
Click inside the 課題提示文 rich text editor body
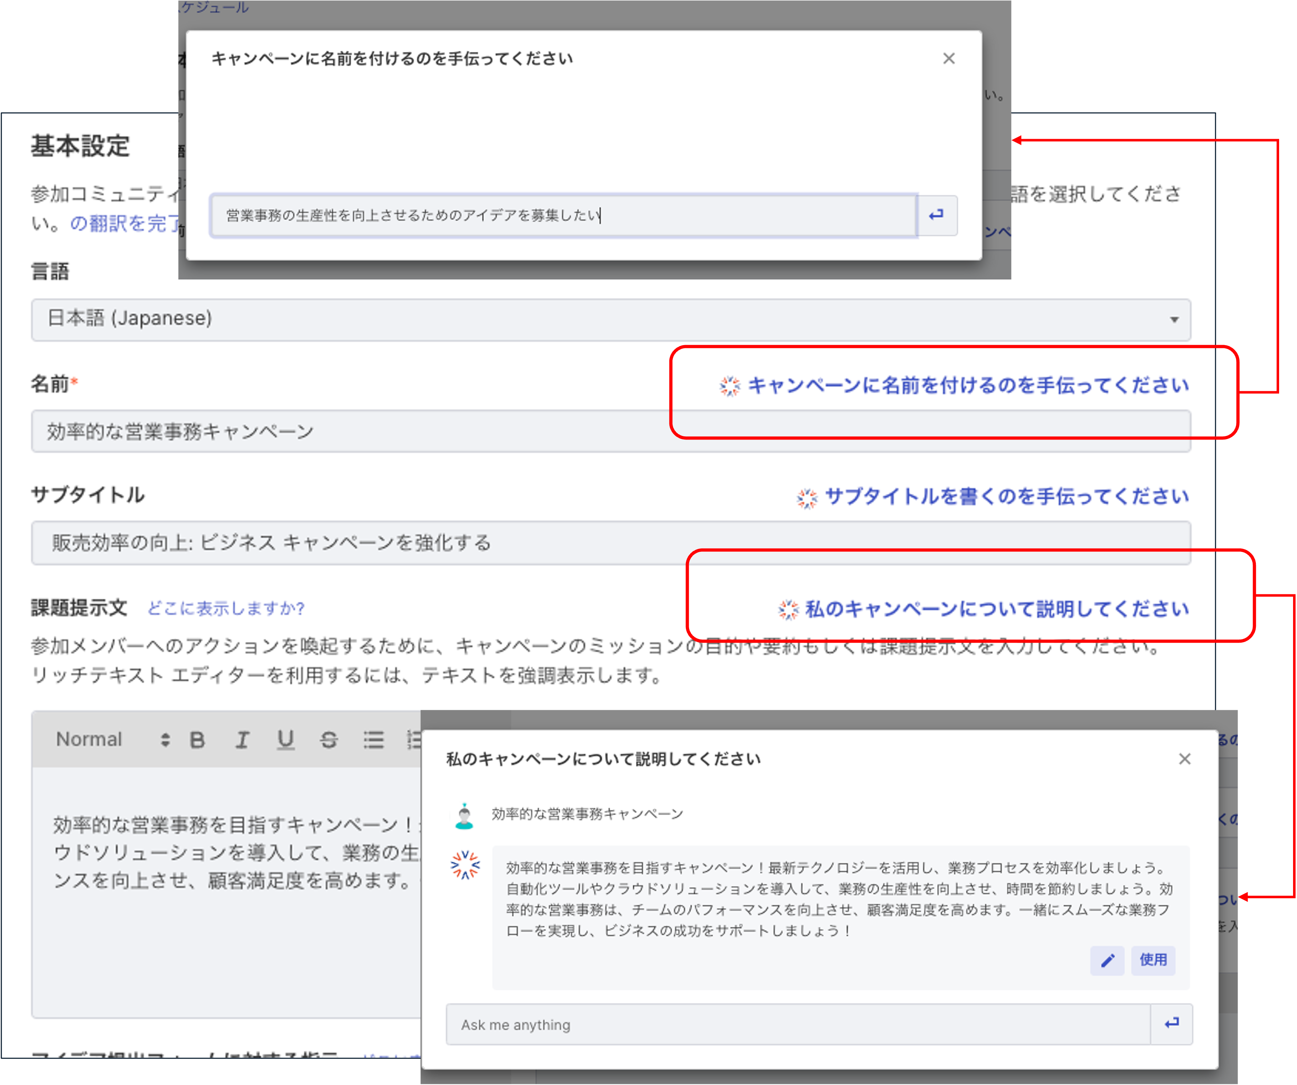227,892
